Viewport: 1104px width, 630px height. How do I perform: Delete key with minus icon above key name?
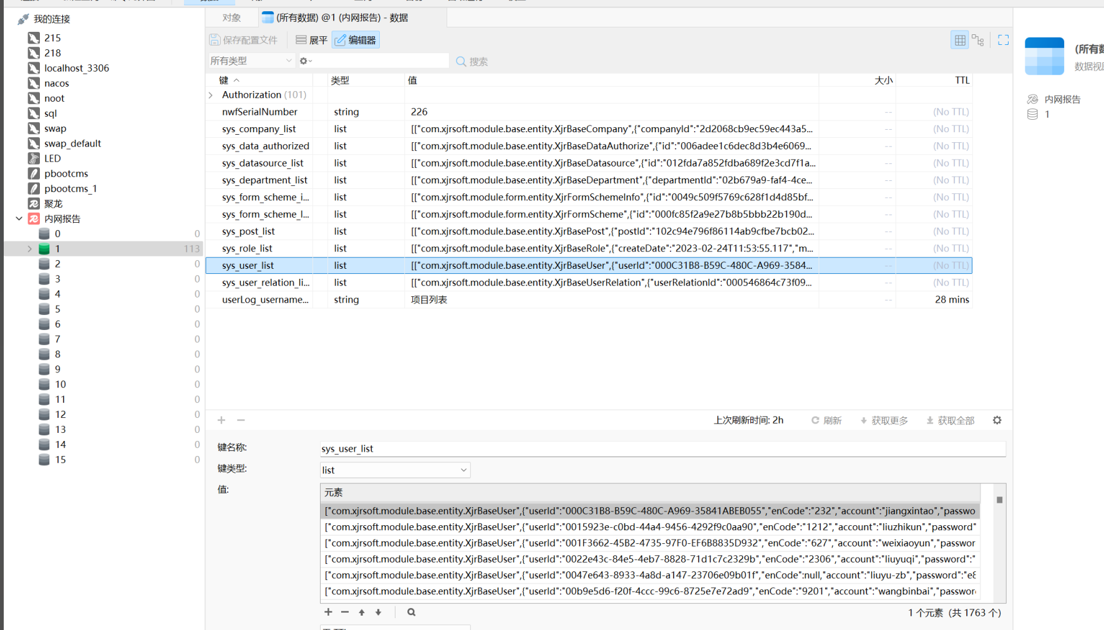[x=241, y=420]
